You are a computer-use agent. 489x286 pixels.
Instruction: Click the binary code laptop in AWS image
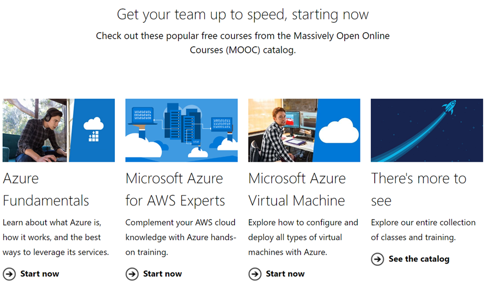(x=143, y=116)
